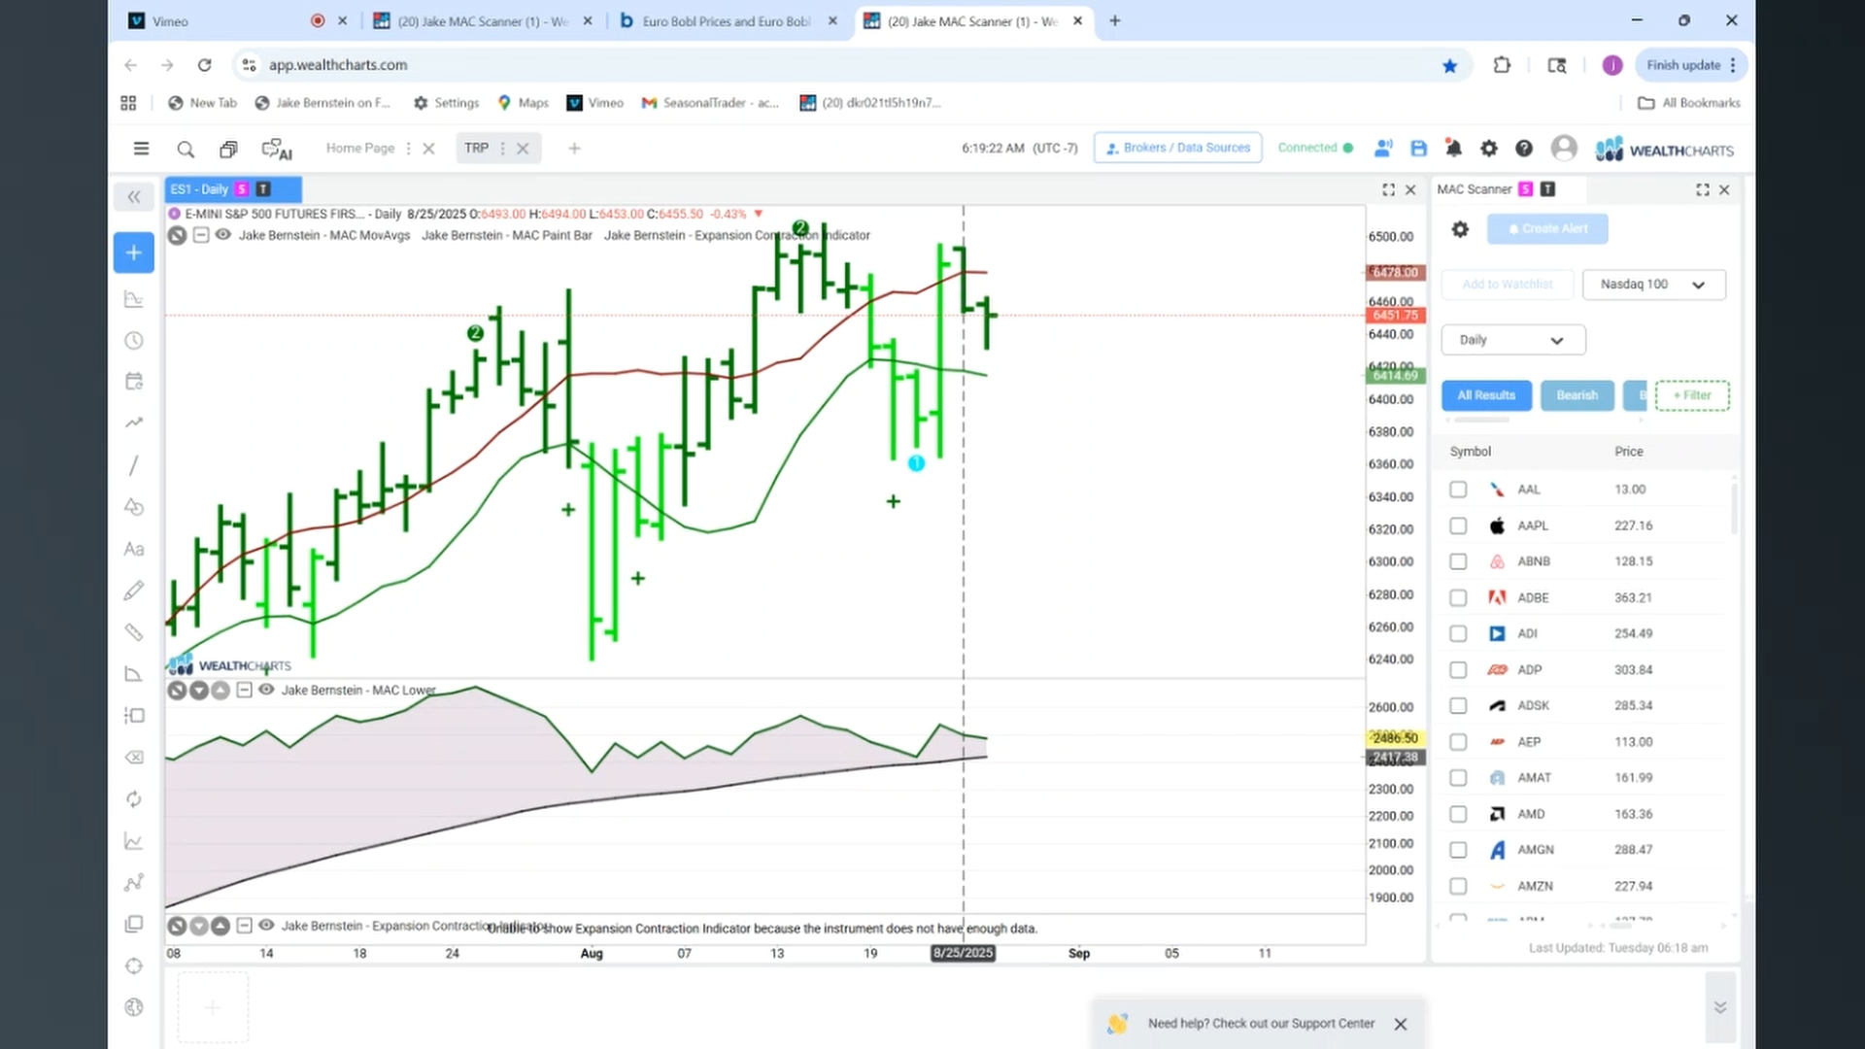Select the eraser delete-drawings tool
1865x1049 pixels.
(x=134, y=758)
